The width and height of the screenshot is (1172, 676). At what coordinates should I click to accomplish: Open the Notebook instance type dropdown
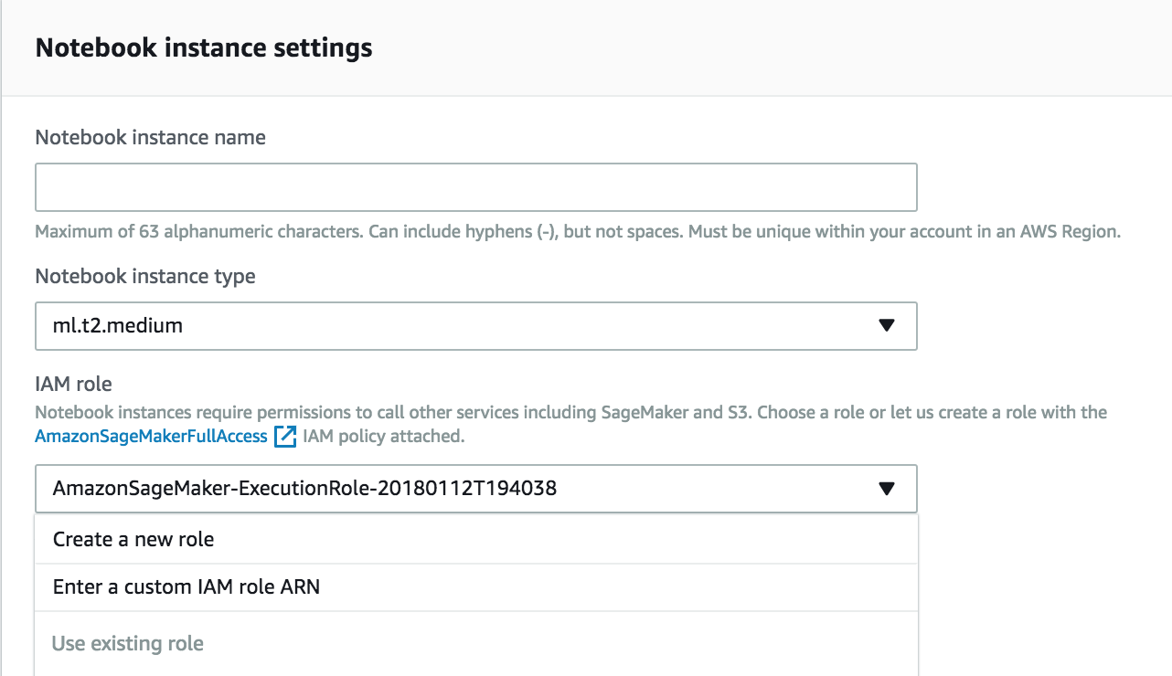[x=475, y=326]
